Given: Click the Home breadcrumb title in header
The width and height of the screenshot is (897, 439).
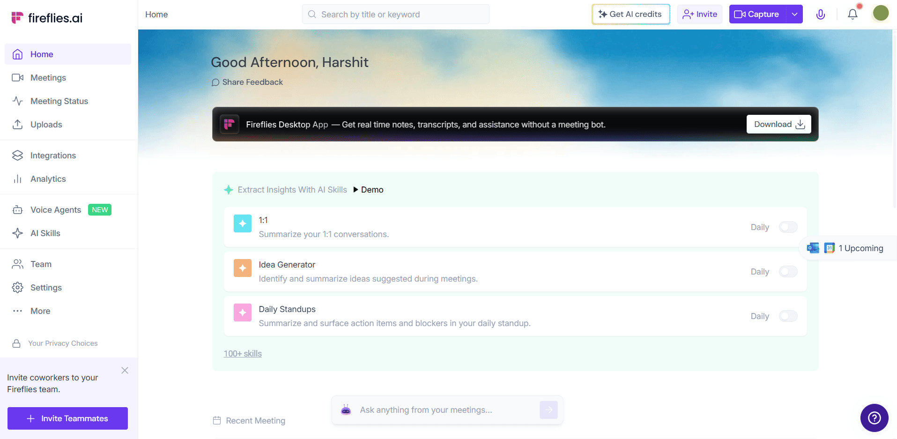Looking at the screenshot, I should click(156, 15).
